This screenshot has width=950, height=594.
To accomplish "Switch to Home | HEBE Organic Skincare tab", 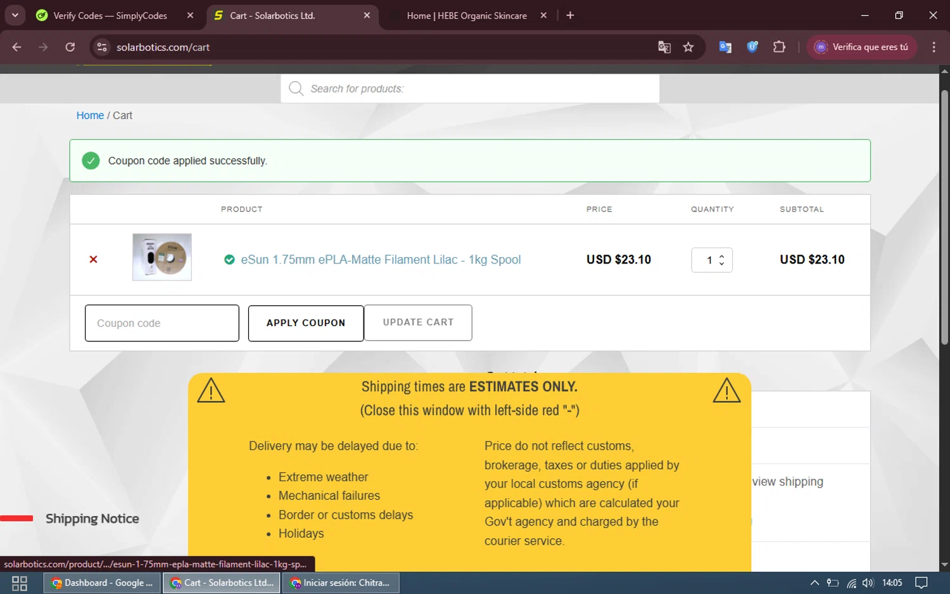I will pyautogui.click(x=466, y=15).
